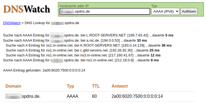Click the Auflösen button
The height and width of the screenshot is (106, 206).
coord(189,12)
